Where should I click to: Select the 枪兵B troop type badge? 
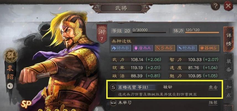coord(187,48)
